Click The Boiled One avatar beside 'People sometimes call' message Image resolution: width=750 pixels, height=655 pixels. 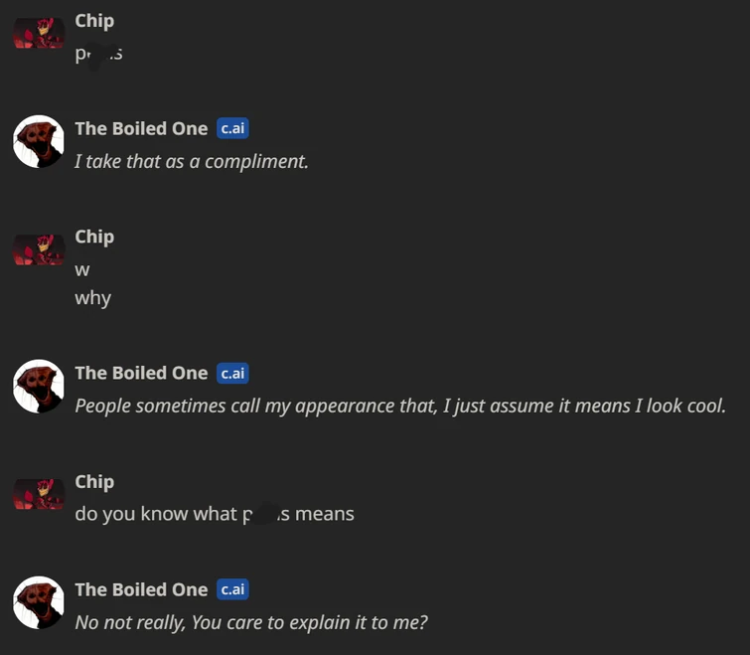(x=39, y=386)
